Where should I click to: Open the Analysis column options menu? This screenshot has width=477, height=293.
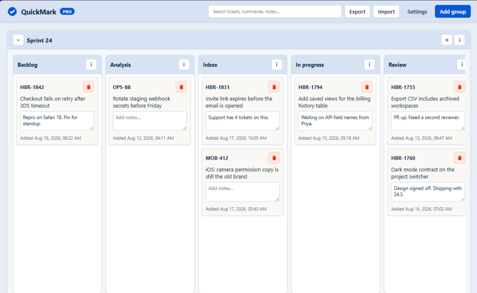(x=184, y=64)
